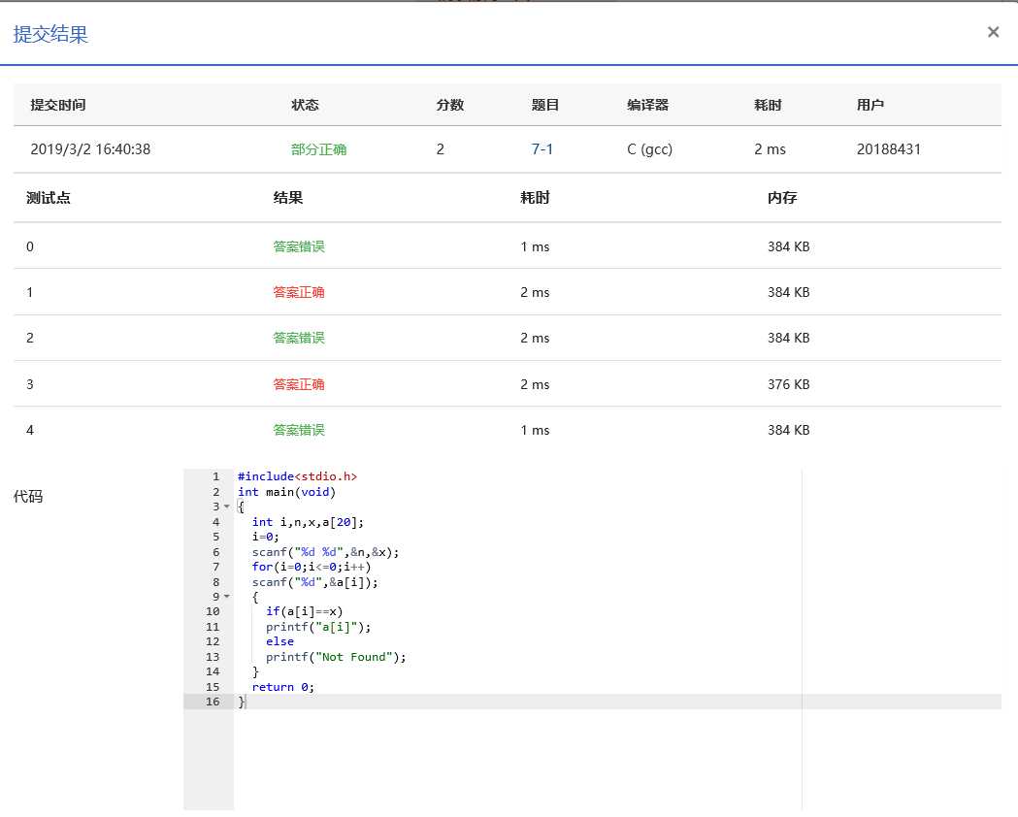The height and width of the screenshot is (817, 1018).
Task: Click code line for(i=0;i<=0;i++)
Action: pyautogui.click(x=311, y=567)
